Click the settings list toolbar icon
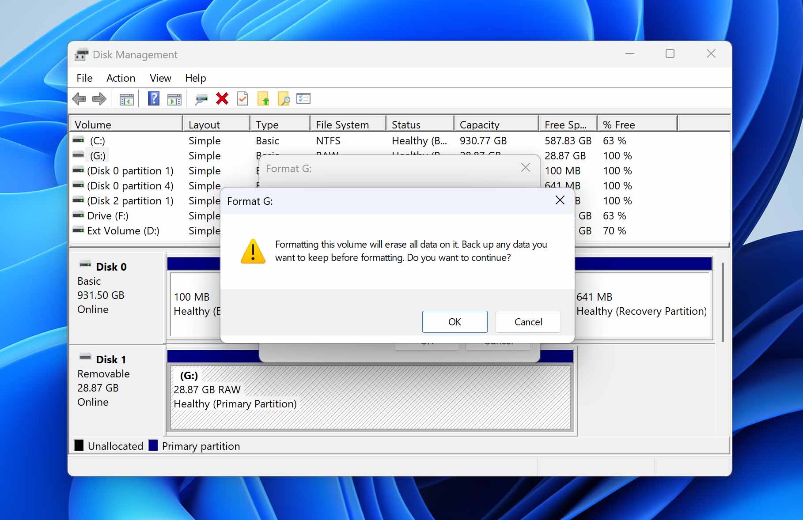 [303, 98]
